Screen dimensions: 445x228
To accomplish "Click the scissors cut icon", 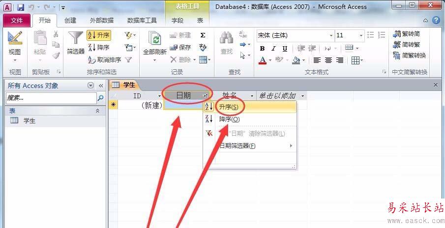I will pyautogui.click(x=56, y=34).
